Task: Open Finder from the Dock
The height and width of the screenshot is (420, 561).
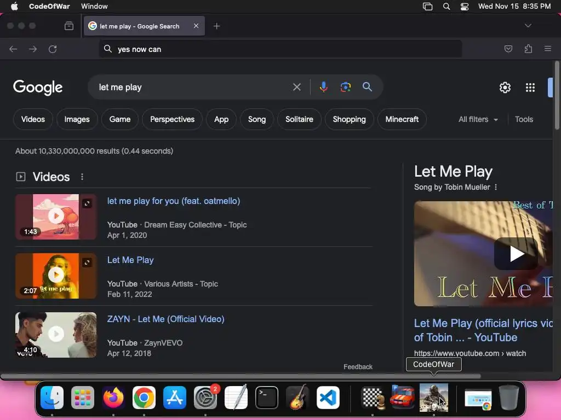Action: [52, 398]
